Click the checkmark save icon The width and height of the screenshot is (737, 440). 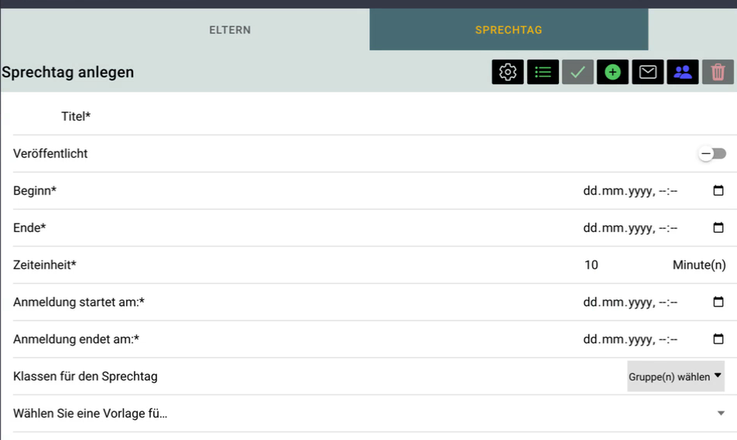pyautogui.click(x=578, y=72)
